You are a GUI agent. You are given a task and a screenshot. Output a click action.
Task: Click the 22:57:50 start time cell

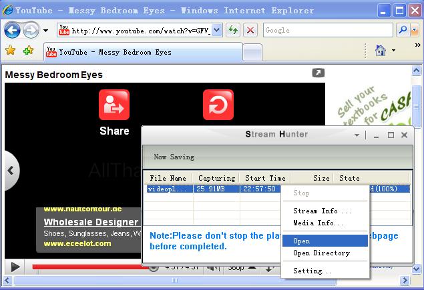[x=260, y=189]
